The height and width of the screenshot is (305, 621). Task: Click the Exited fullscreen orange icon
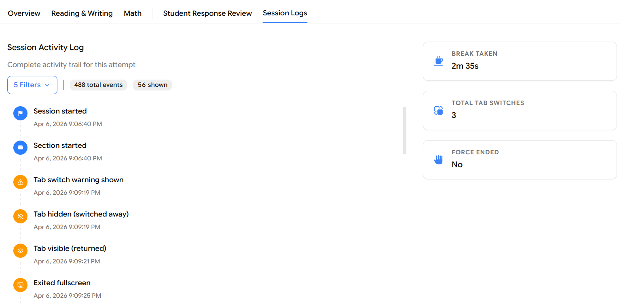point(20,285)
